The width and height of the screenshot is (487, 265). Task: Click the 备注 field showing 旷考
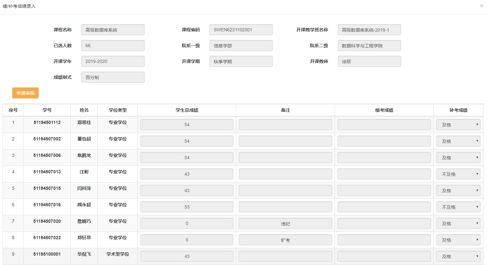point(285,240)
